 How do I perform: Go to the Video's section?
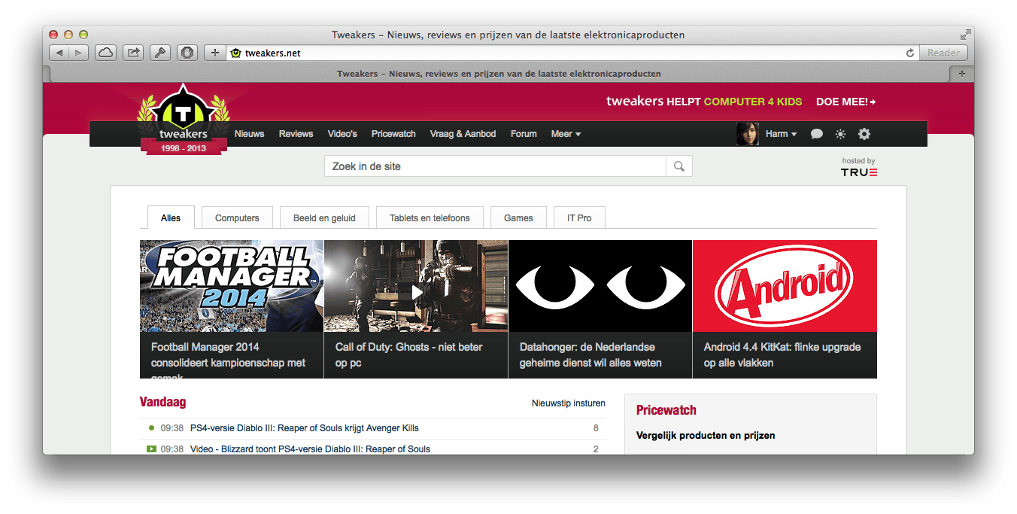click(x=342, y=134)
